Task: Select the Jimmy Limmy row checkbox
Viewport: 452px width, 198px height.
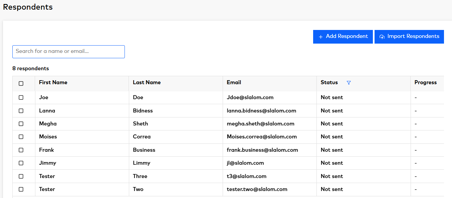Action: (21, 163)
